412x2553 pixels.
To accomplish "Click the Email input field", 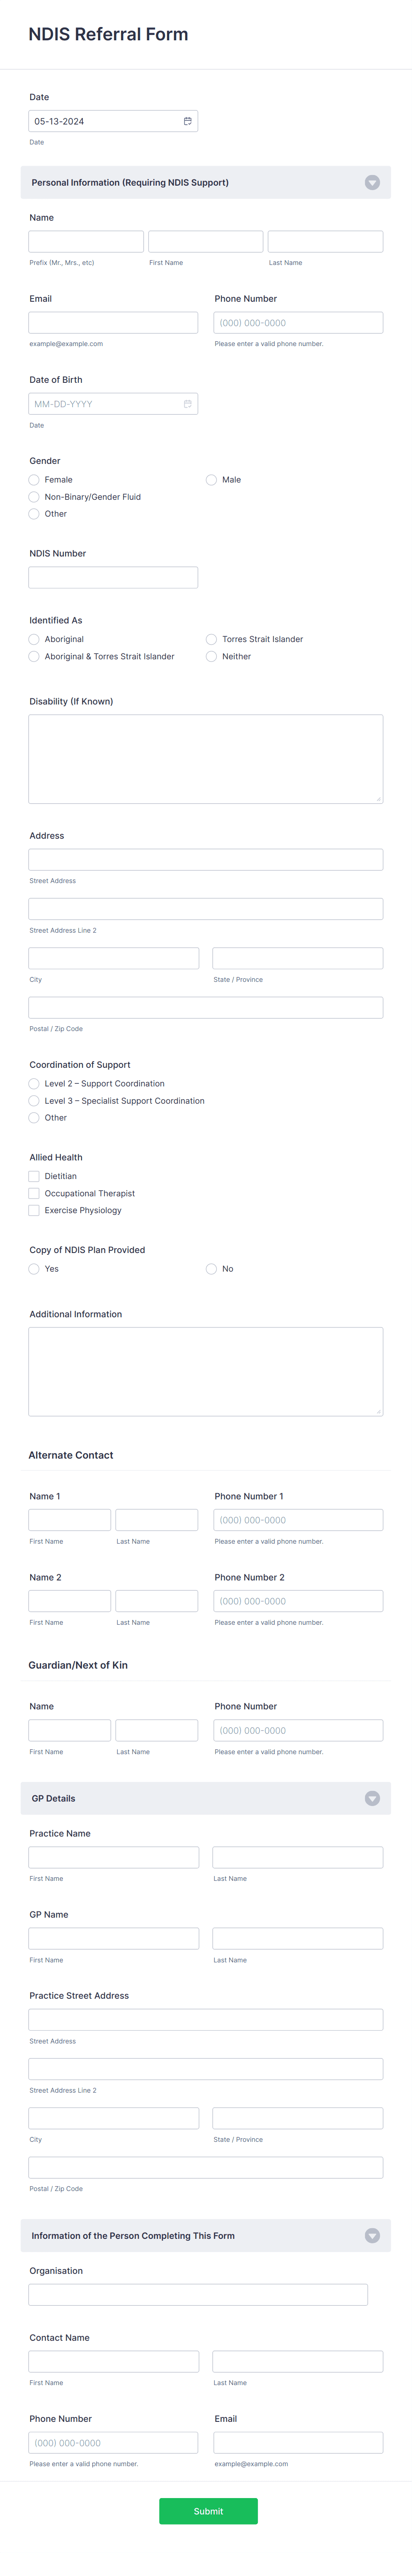I will [x=113, y=322].
